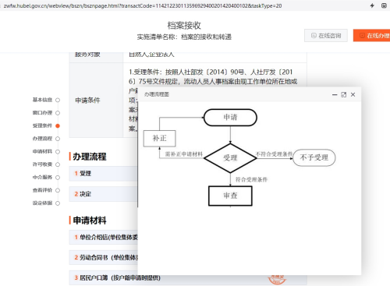Viewport: 390px width, 286px height.
Task: Maximize the 办理流程图 popup window
Action: click(x=343, y=94)
